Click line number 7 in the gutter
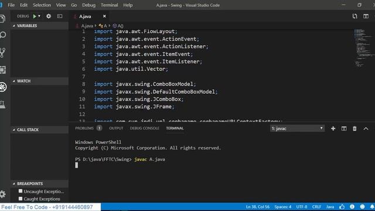The image size is (375, 211). pyautogui.click(x=83, y=77)
